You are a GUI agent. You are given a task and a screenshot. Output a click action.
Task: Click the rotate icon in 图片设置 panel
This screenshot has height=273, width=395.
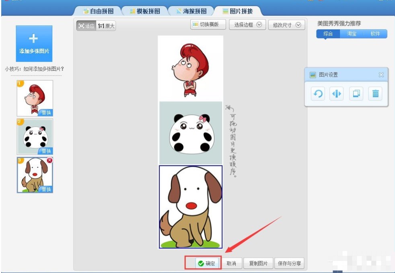pyautogui.click(x=318, y=94)
